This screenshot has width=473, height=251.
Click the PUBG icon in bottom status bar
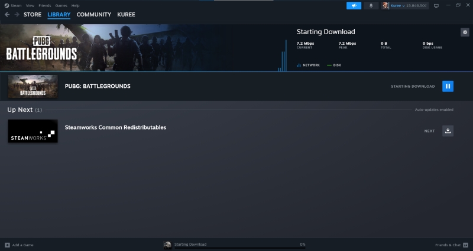tap(167, 245)
